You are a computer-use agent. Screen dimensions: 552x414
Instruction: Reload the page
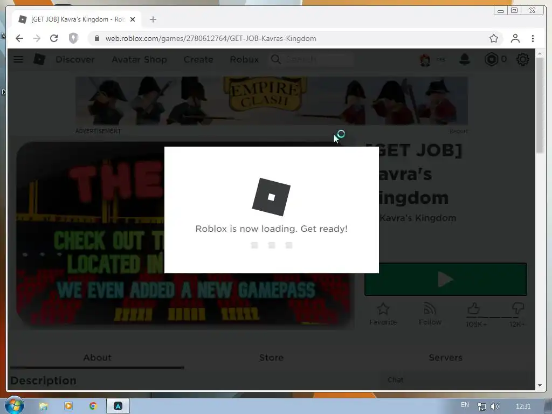point(54,38)
